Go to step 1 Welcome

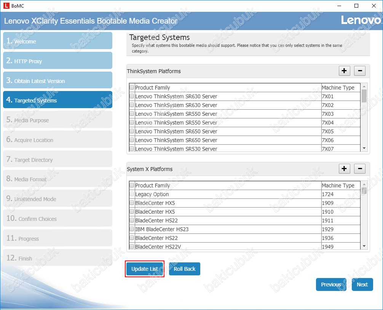click(57, 40)
